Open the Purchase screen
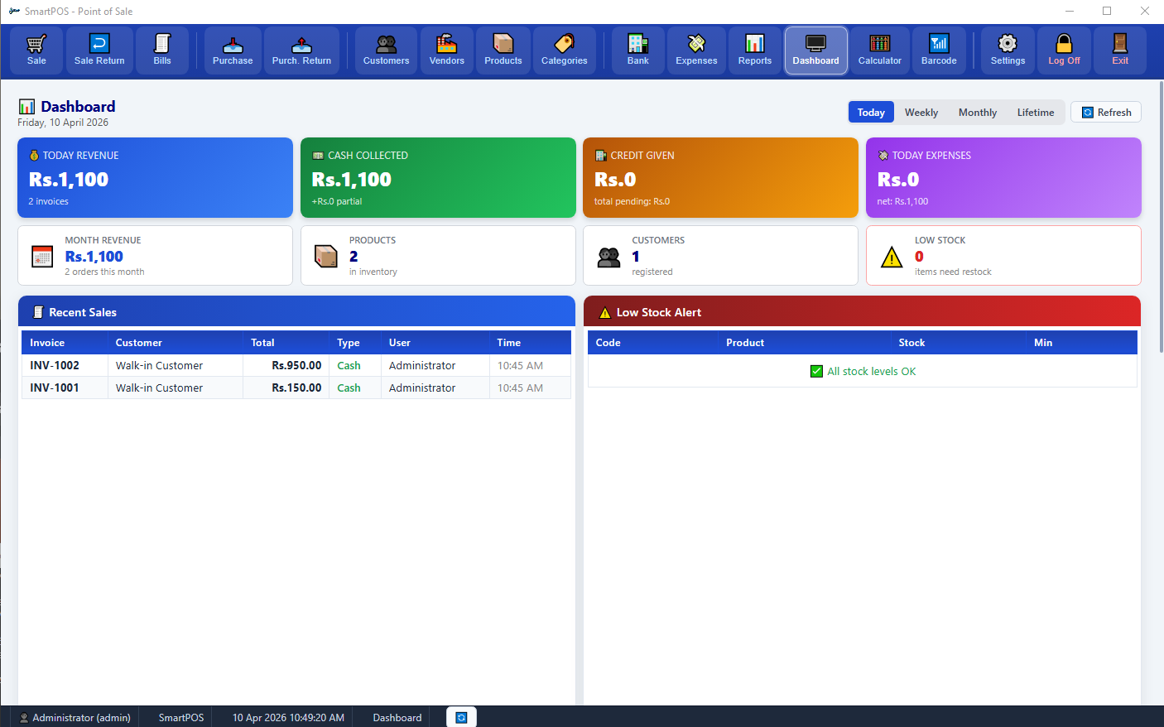 (x=233, y=50)
